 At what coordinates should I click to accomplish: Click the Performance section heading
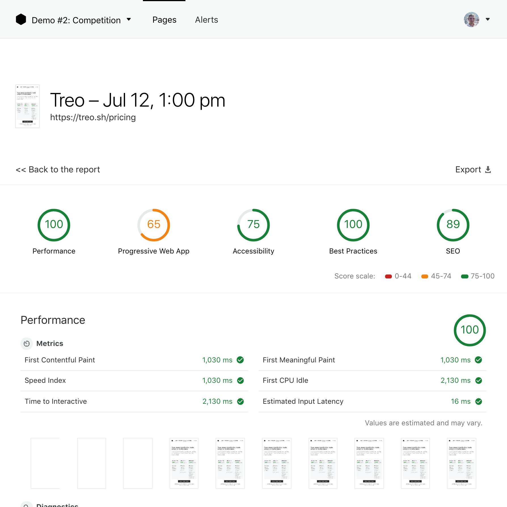[53, 320]
